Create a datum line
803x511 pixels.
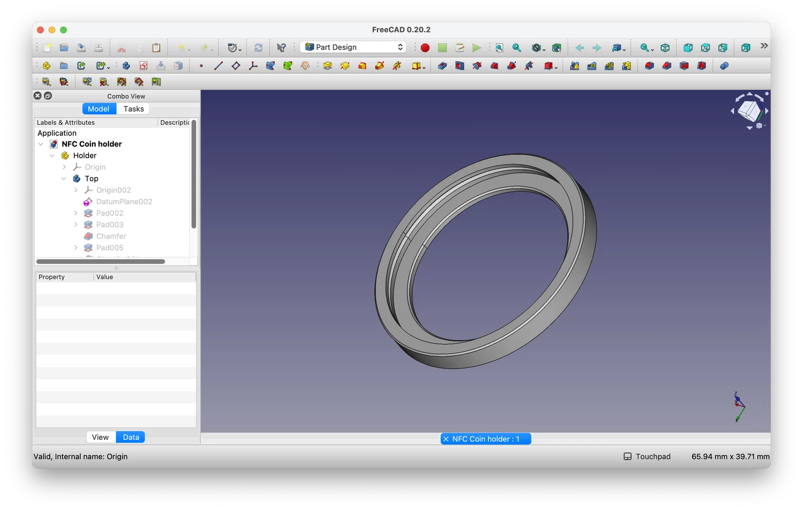point(218,66)
